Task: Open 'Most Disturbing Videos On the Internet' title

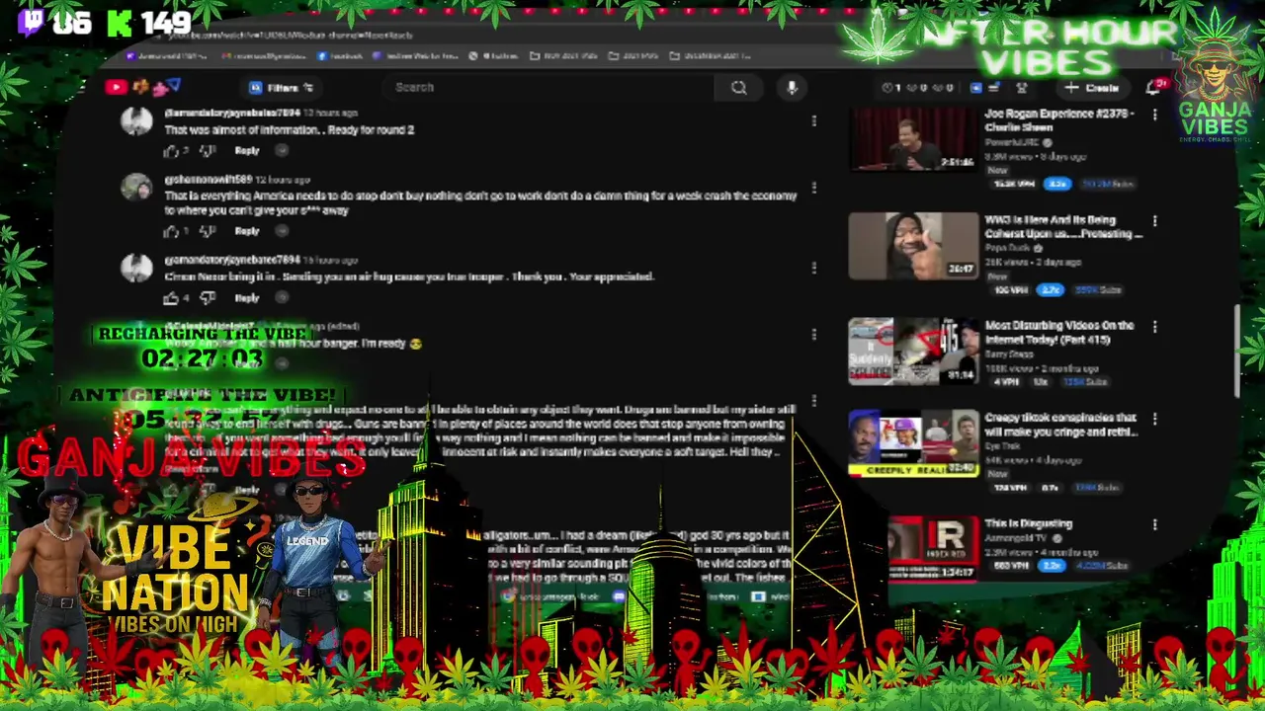Action: tap(1059, 333)
